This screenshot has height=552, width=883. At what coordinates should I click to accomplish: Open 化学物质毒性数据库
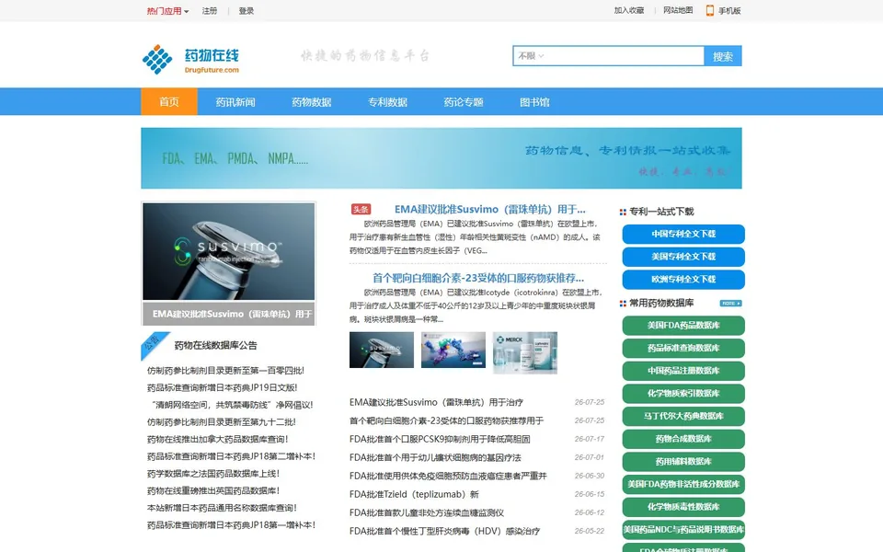683,507
